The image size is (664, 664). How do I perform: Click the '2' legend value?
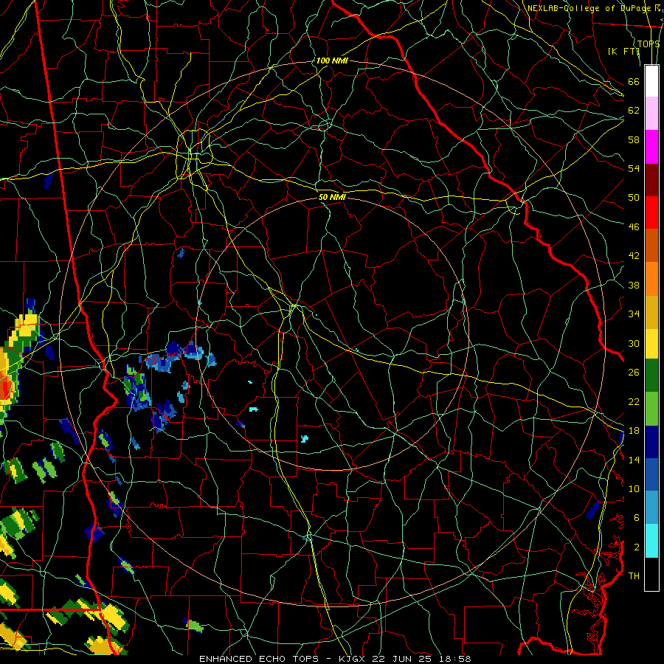[x=637, y=547]
